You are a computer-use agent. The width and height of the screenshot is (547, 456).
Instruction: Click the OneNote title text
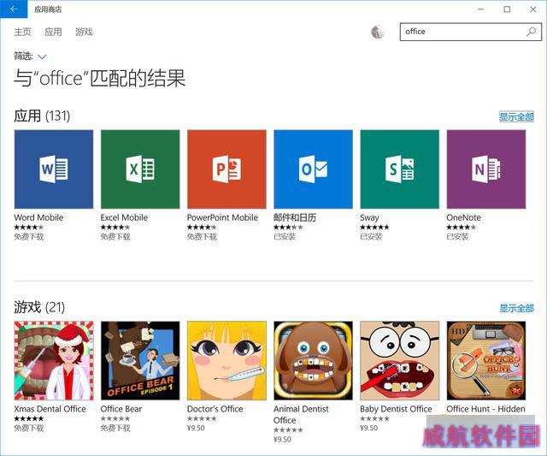pyautogui.click(x=463, y=217)
